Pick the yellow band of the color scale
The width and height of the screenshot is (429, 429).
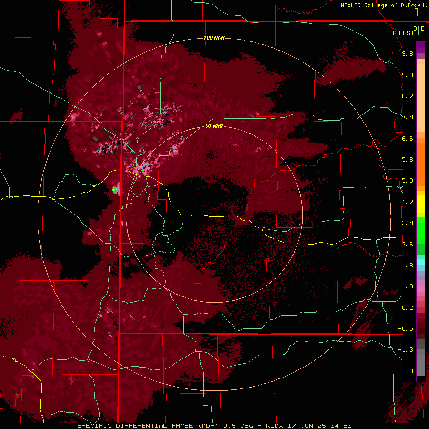click(x=421, y=204)
